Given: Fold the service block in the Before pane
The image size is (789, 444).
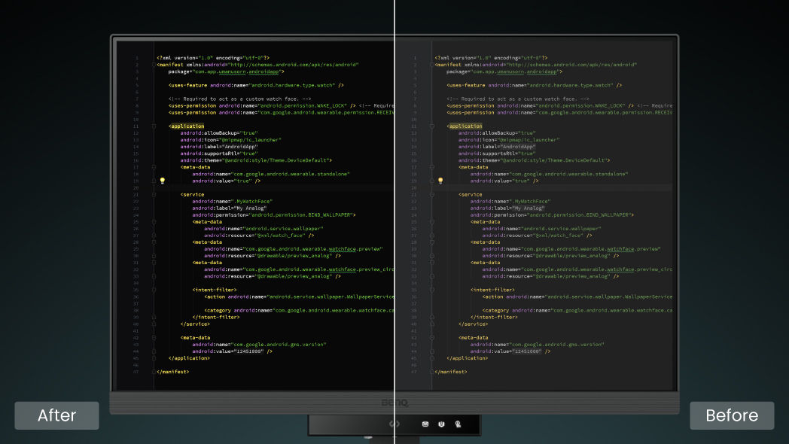Looking at the screenshot, I should (432, 195).
